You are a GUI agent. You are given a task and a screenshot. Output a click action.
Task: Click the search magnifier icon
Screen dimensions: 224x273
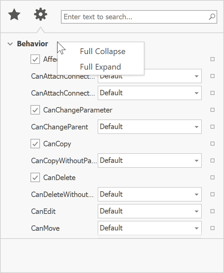212,17
